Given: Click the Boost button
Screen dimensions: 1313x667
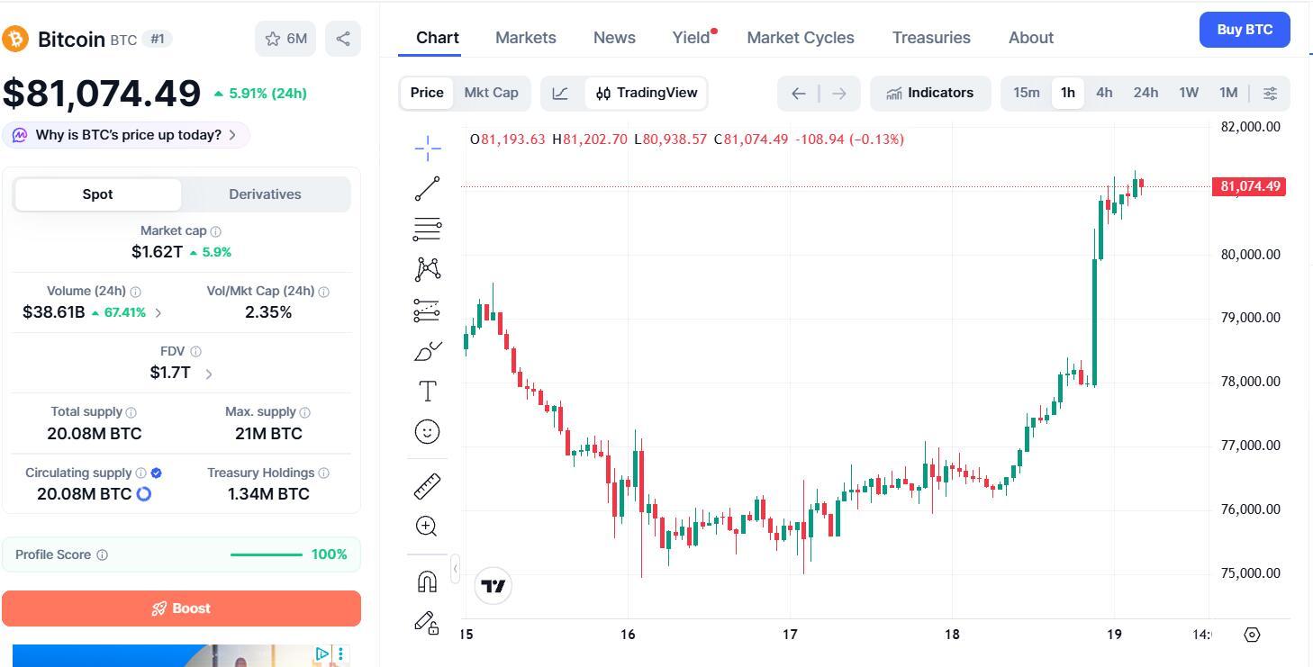Looking at the screenshot, I should point(181,608).
